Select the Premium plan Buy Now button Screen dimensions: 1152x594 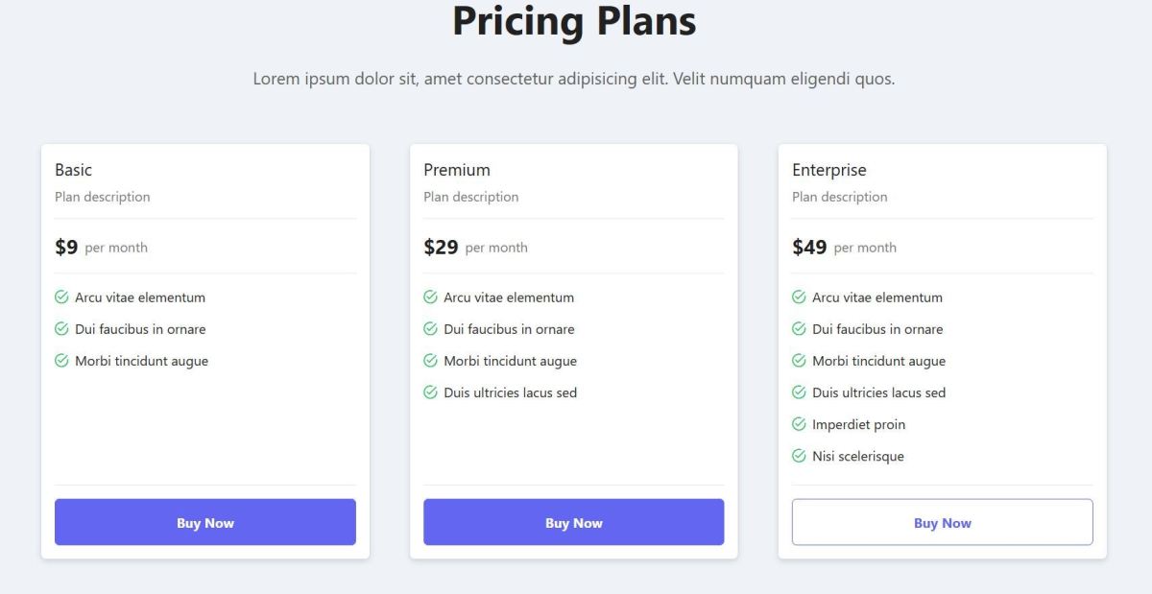(x=573, y=522)
